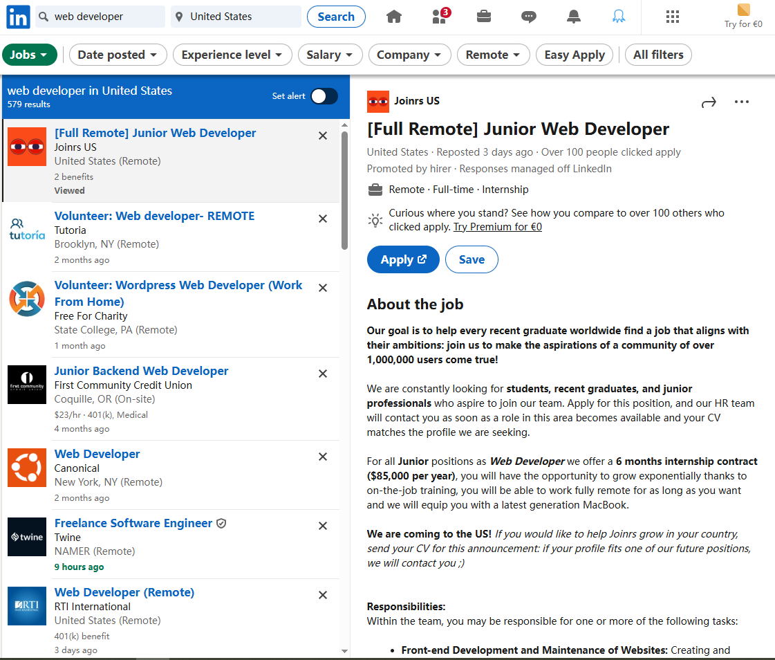The width and height of the screenshot is (775, 660).
Task: Dismiss the Canonical Web Developer card
Action: pyautogui.click(x=323, y=457)
